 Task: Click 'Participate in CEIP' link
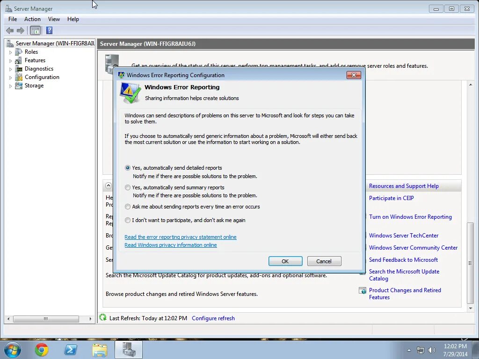tap(392, 198)
